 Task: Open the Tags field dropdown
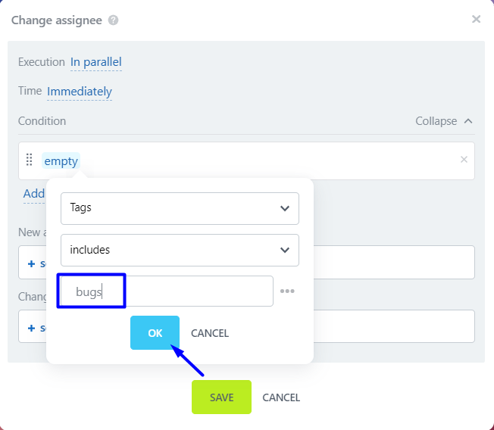(x=180, y=208)
